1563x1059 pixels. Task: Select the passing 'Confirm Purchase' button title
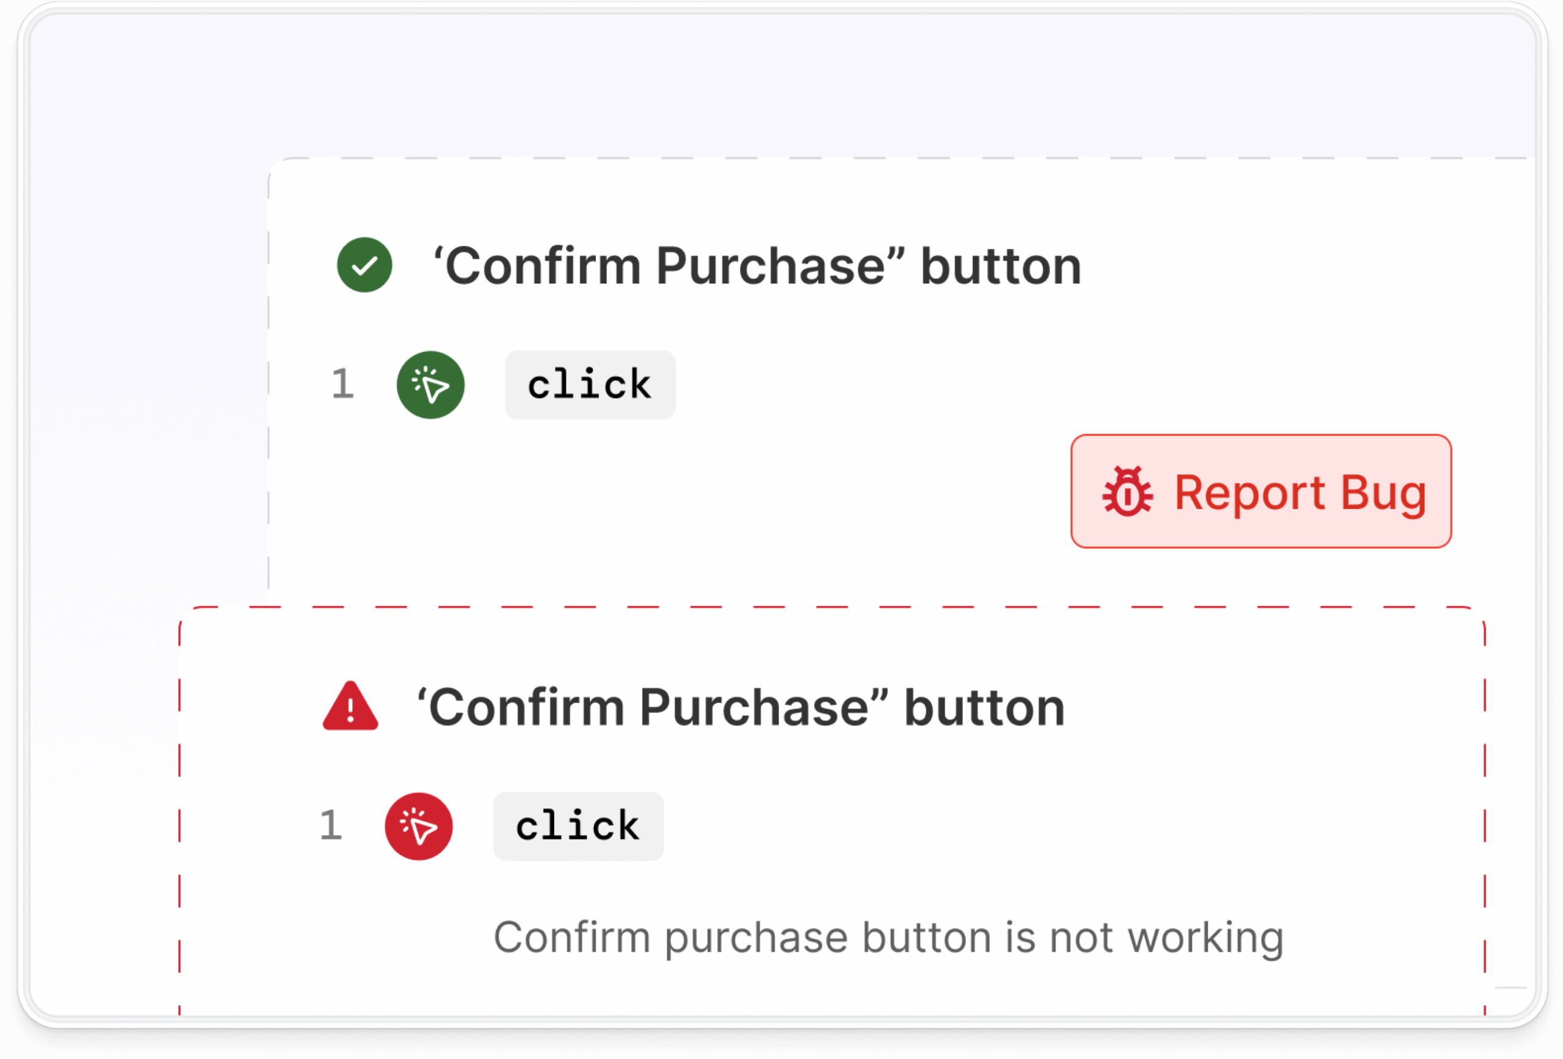757,266
